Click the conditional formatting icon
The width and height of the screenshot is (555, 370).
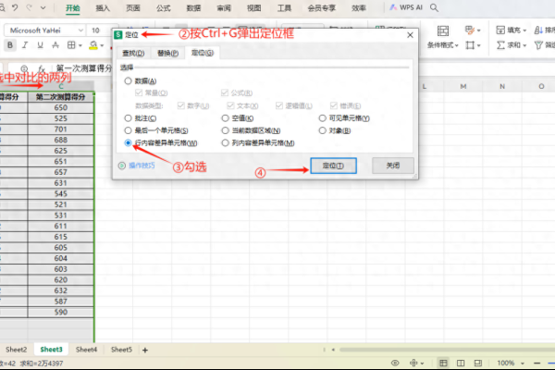tap(443, 31)
